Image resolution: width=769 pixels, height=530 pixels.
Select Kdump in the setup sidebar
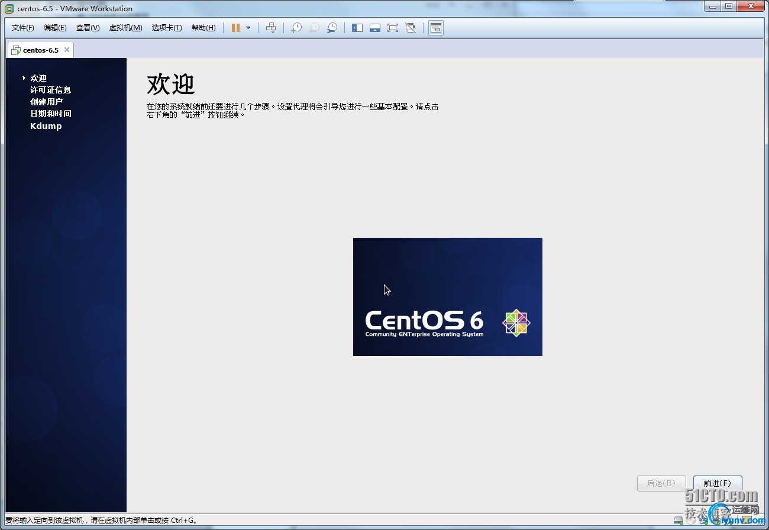pyautogui.click(x=46, y=126)
